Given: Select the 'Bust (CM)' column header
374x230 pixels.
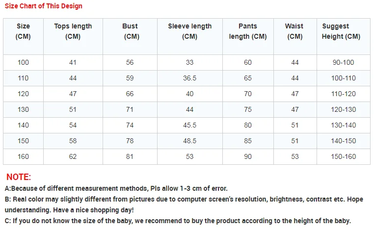Looking at the screenshot, I should (x=130, y=31).
